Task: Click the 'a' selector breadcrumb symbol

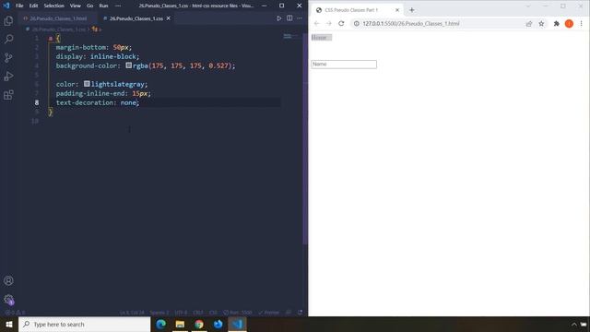Action: (x=97, y=29)
